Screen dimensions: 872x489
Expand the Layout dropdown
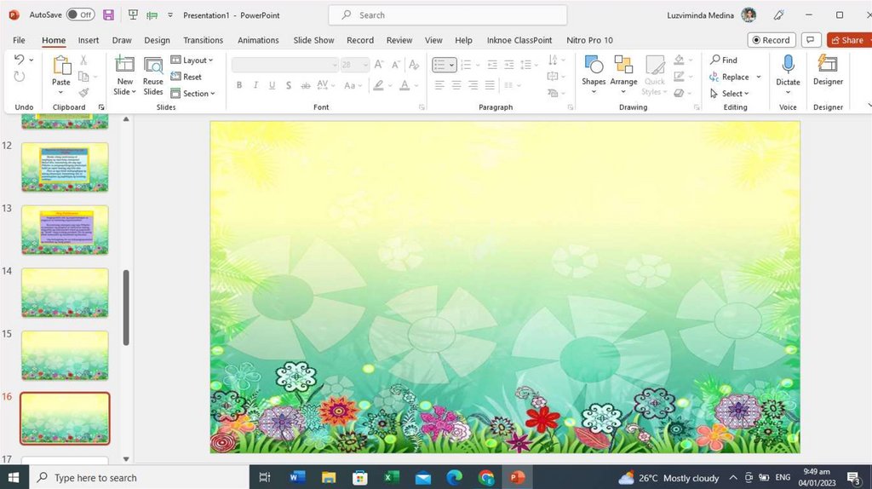pos(192,60)
